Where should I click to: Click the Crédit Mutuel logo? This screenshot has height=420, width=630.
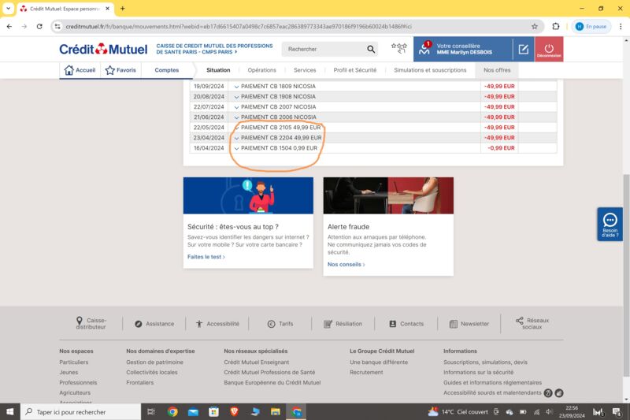103,49
